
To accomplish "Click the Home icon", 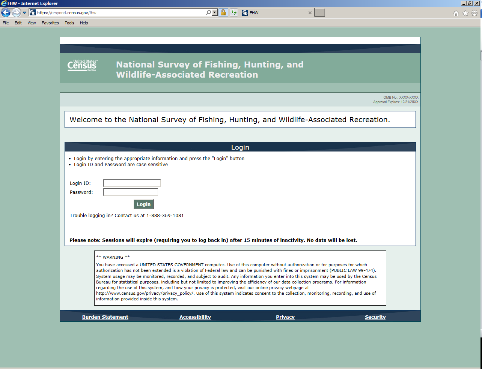I will (x=456, y=13).
